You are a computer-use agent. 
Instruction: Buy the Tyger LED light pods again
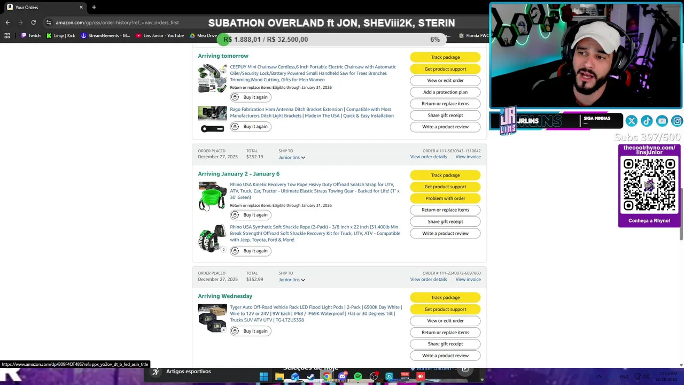tap(251, 331)
